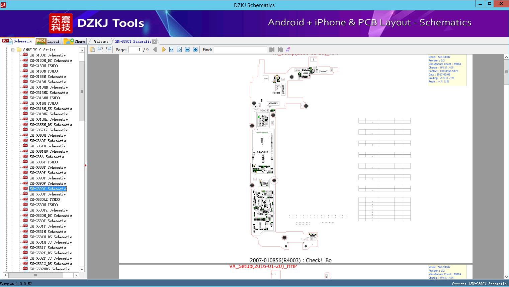Open SM-G318H_SS Schematic entry

pos(51,109)
